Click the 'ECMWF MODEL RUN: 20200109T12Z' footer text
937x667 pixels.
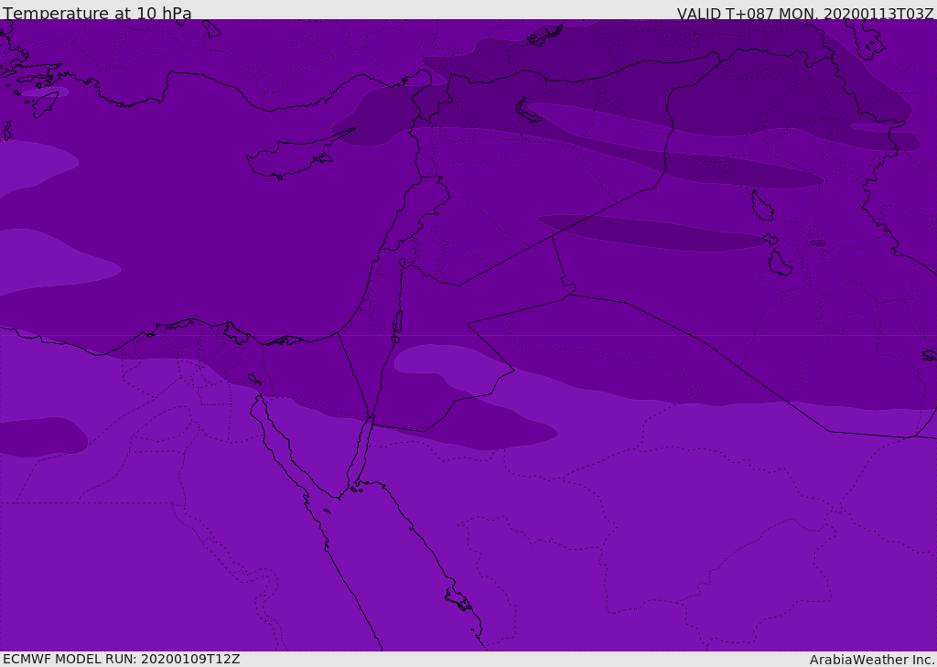point(122,660)
